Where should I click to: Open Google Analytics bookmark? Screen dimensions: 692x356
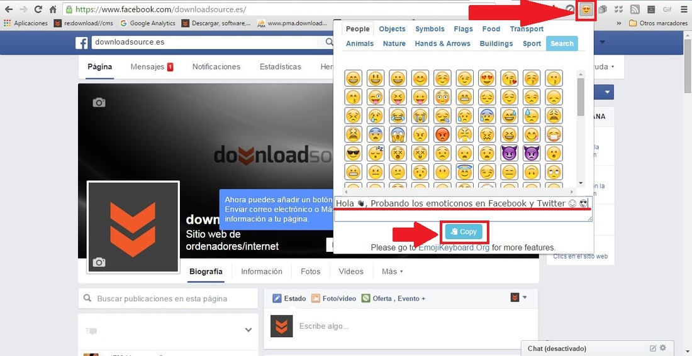point(147,23)
